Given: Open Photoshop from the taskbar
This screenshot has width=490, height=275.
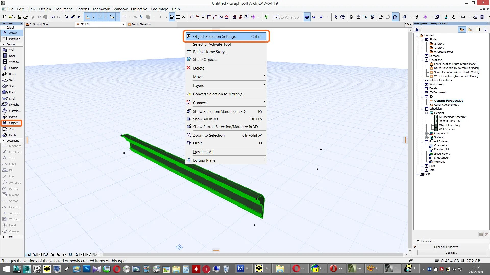Looking at the screenshot, I should pos(87,269).
